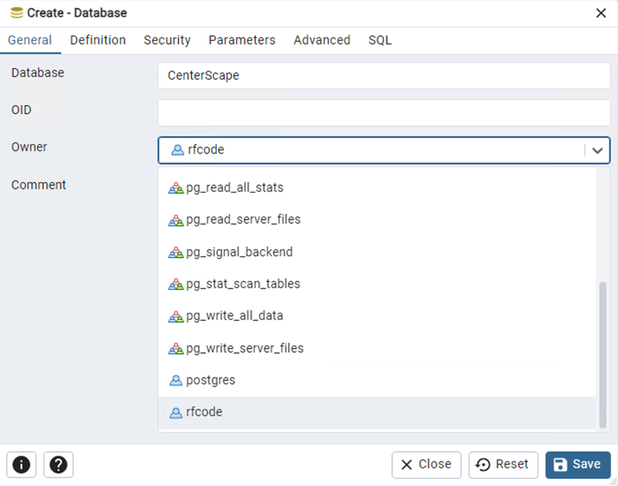Save the new database

(578, 465)
